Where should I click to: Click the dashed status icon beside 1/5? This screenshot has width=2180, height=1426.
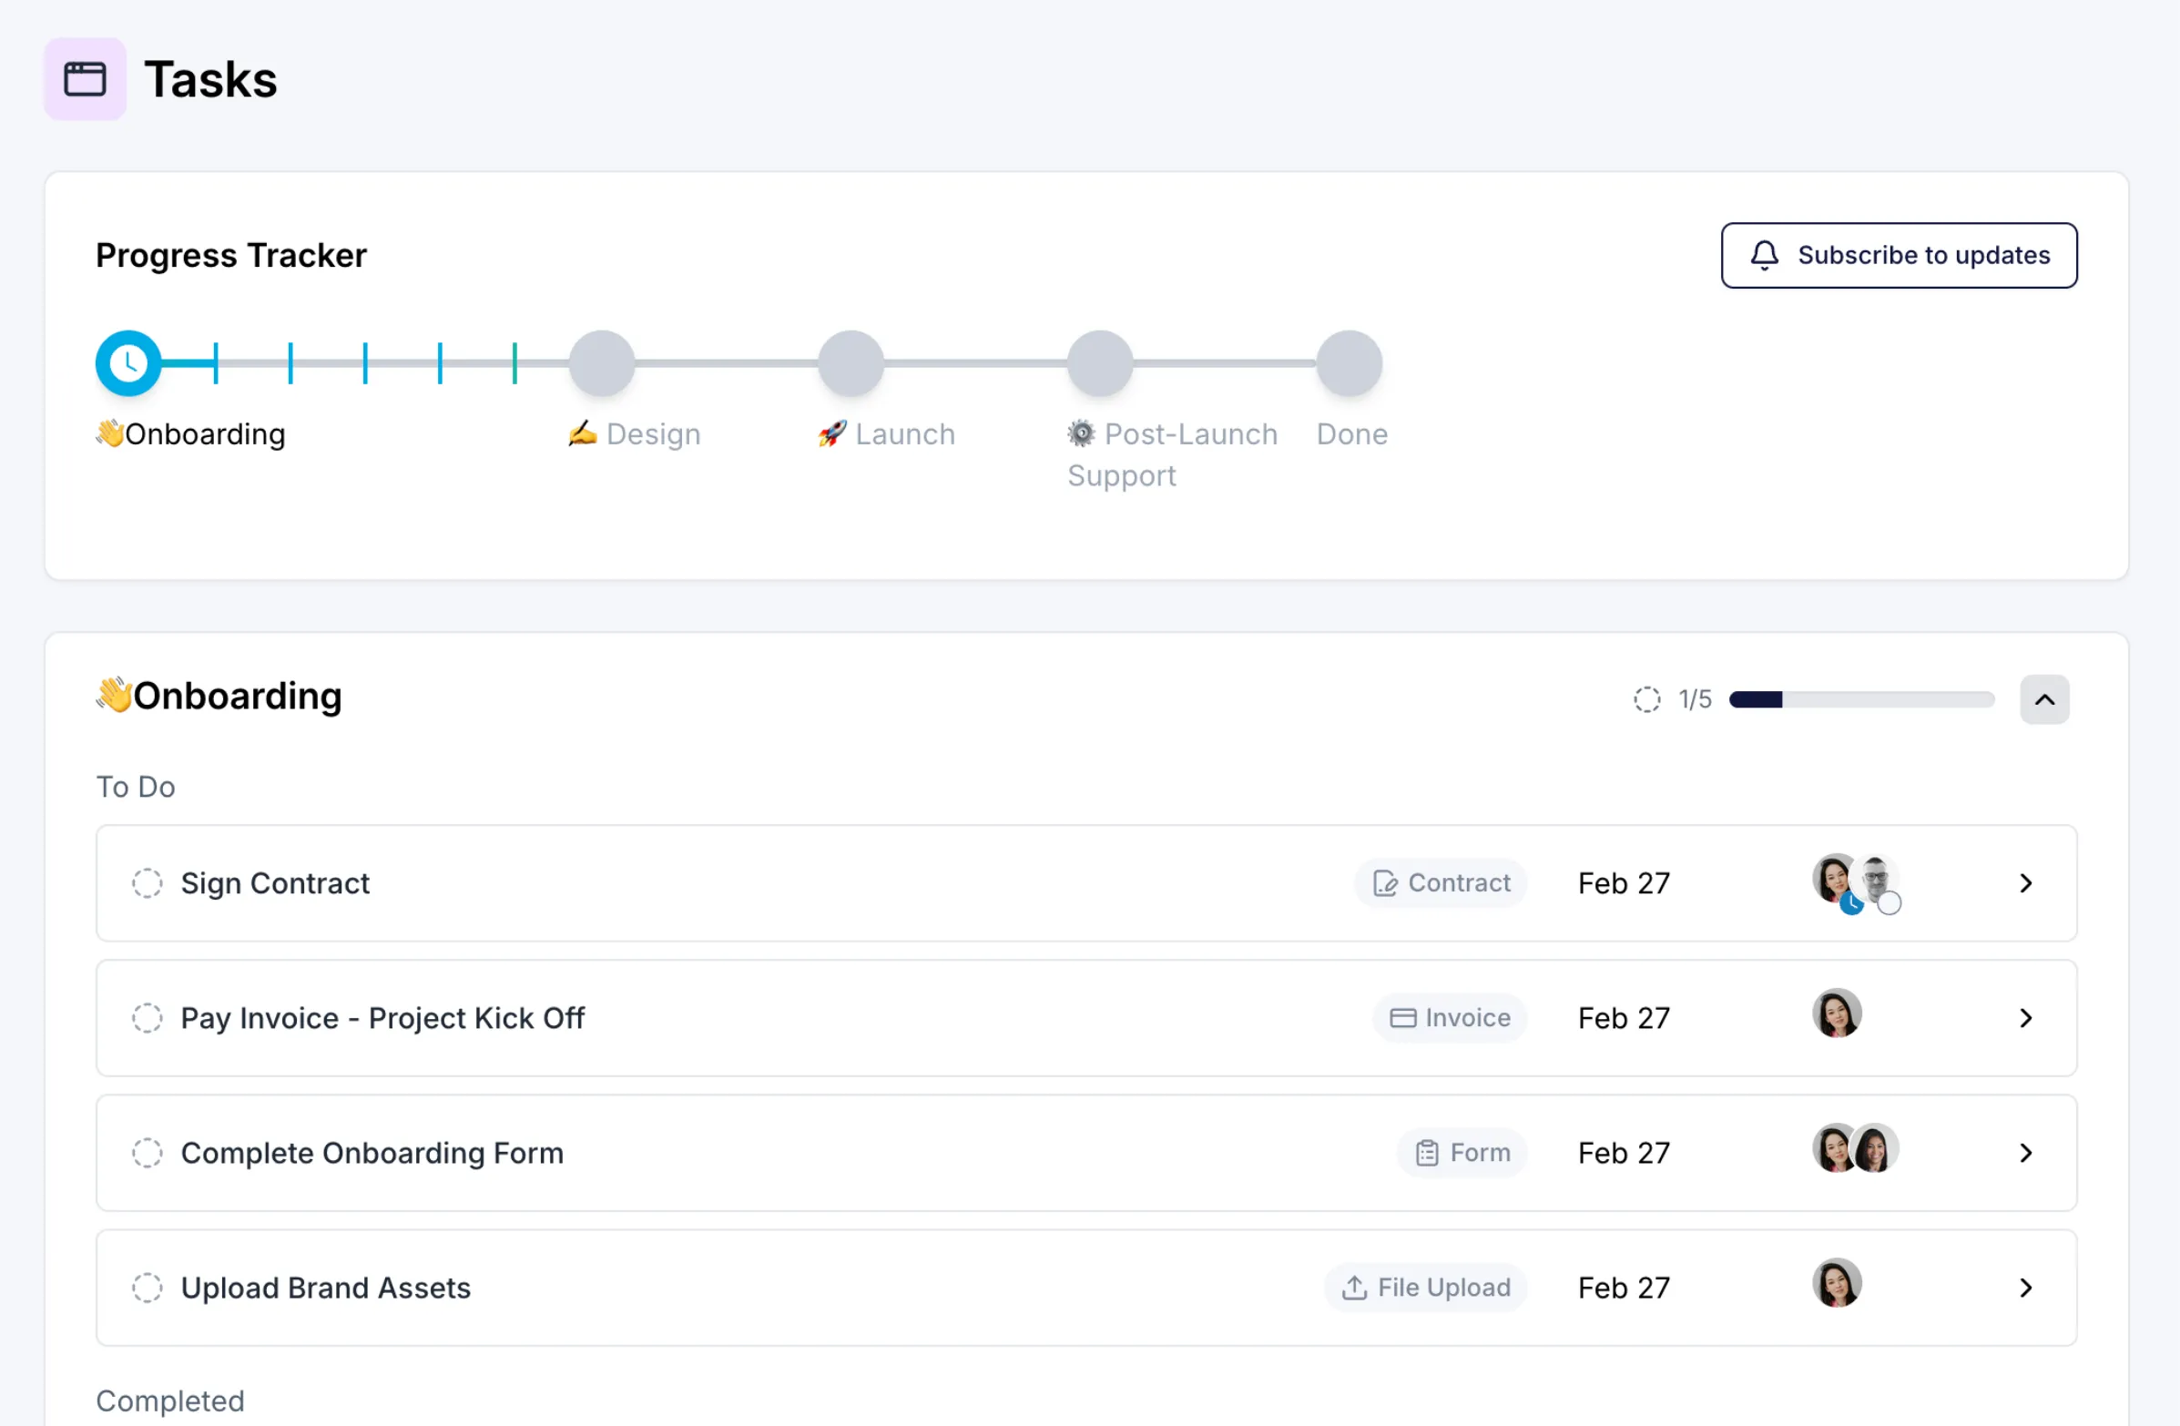point(1646,699)
